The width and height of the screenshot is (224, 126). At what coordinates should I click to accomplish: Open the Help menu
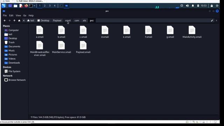click(x=31, y=15)
